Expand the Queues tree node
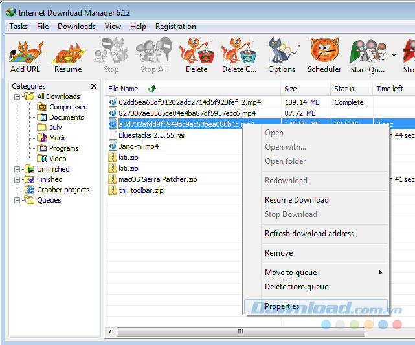The width and height of the screenshot is (415, 345). [17, 200]
